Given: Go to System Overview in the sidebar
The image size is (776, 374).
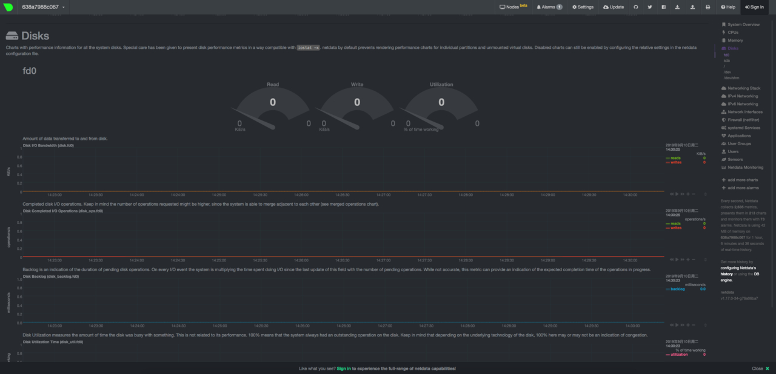Looking at the screenshot, I should 740,25.
